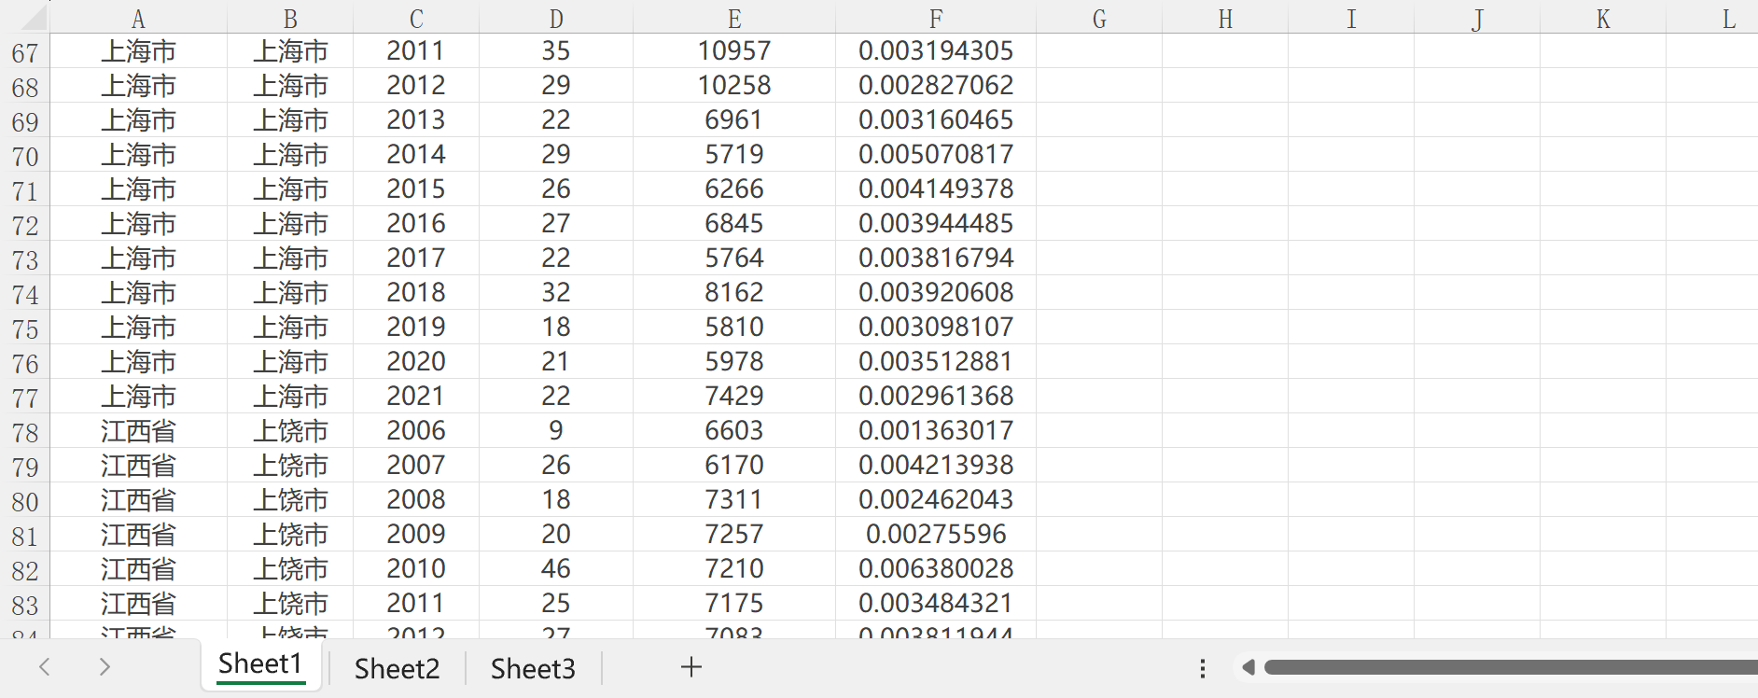Click cell with value 10258
Screen dimensions: 1758x698
734,85
